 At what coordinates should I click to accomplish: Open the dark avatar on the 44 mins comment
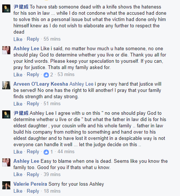(6, 114)
